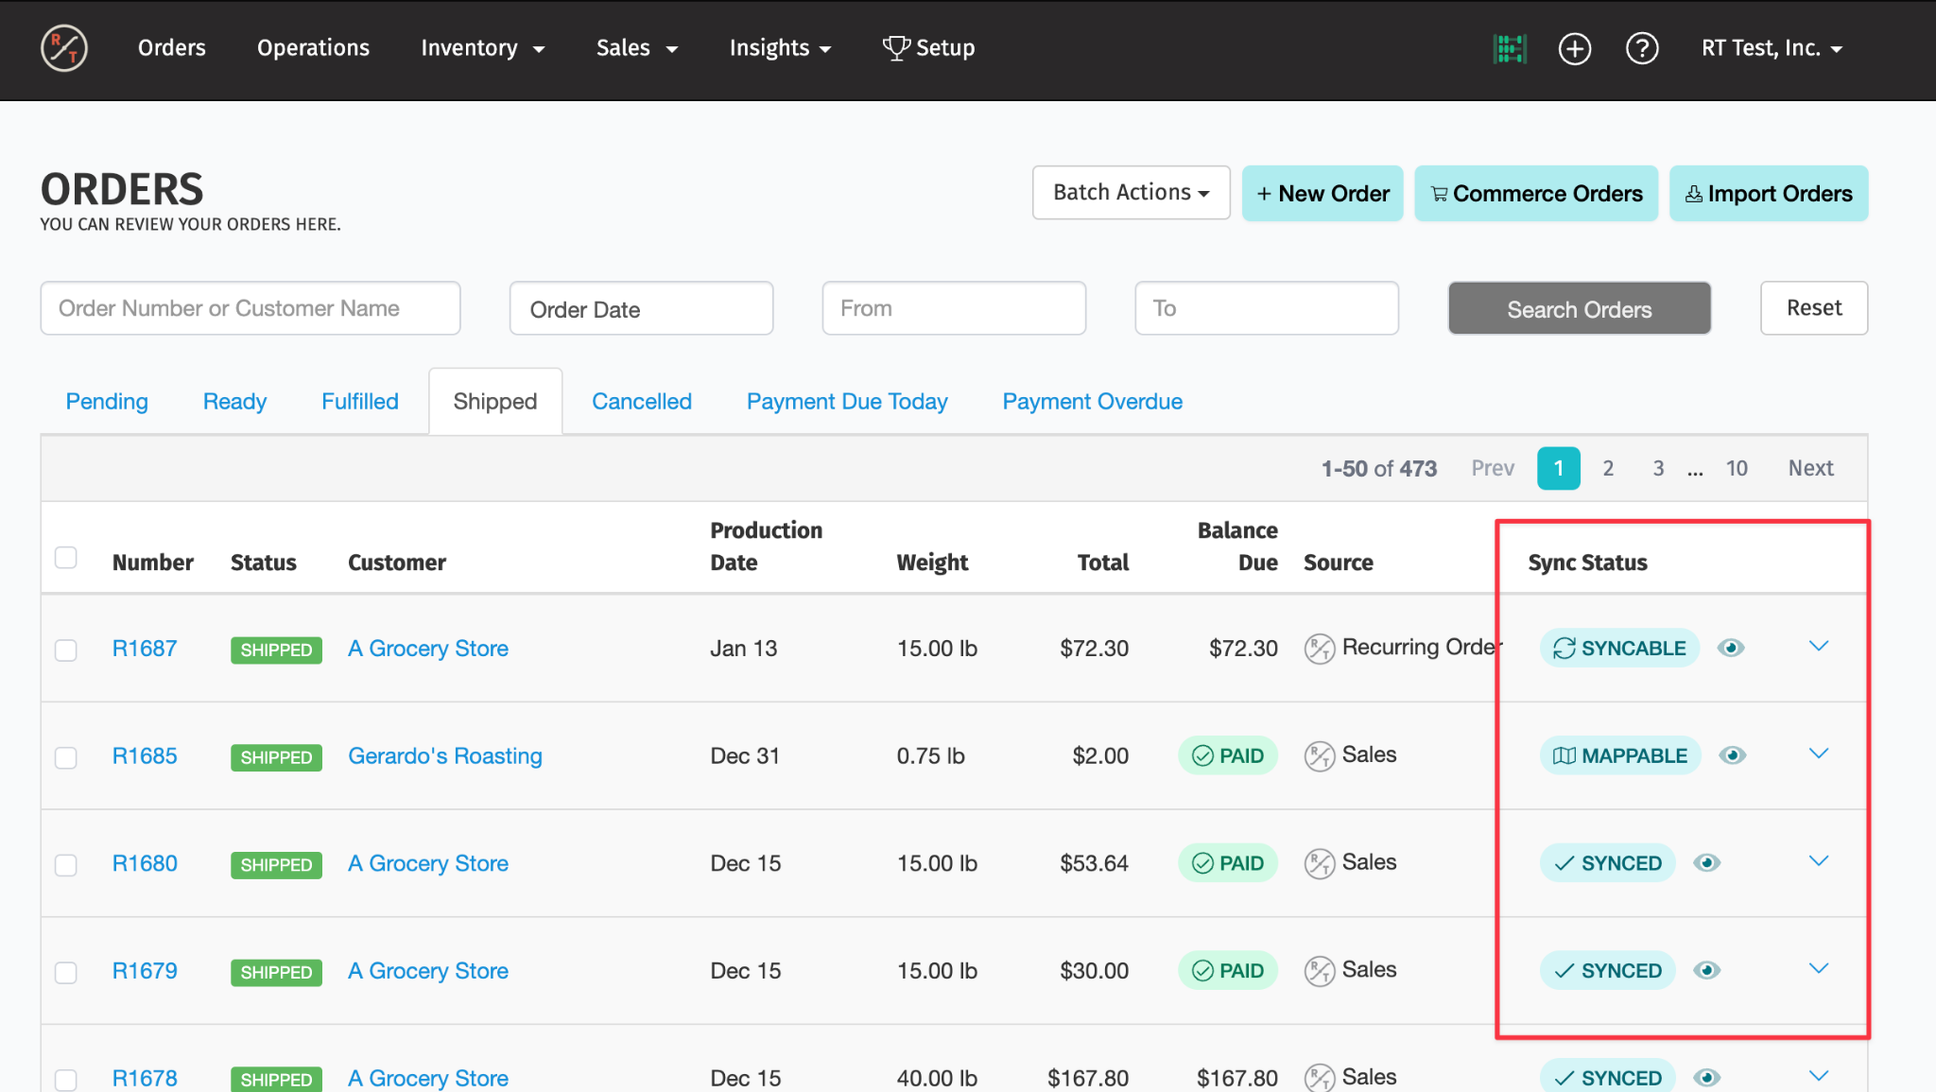Click the RoasterTools logo icon
The image size is (1936, 1092).
[x=64, y=48]
